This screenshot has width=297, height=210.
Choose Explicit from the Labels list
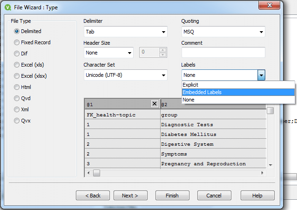238,85
